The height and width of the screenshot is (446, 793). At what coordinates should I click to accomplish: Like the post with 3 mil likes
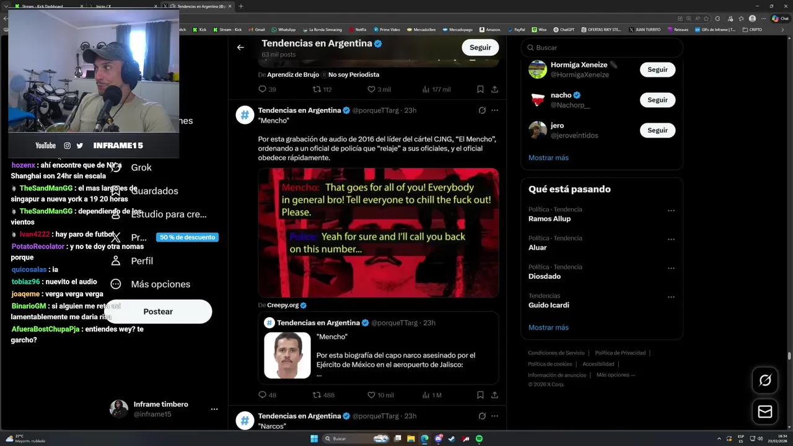[x=379, y=89]
